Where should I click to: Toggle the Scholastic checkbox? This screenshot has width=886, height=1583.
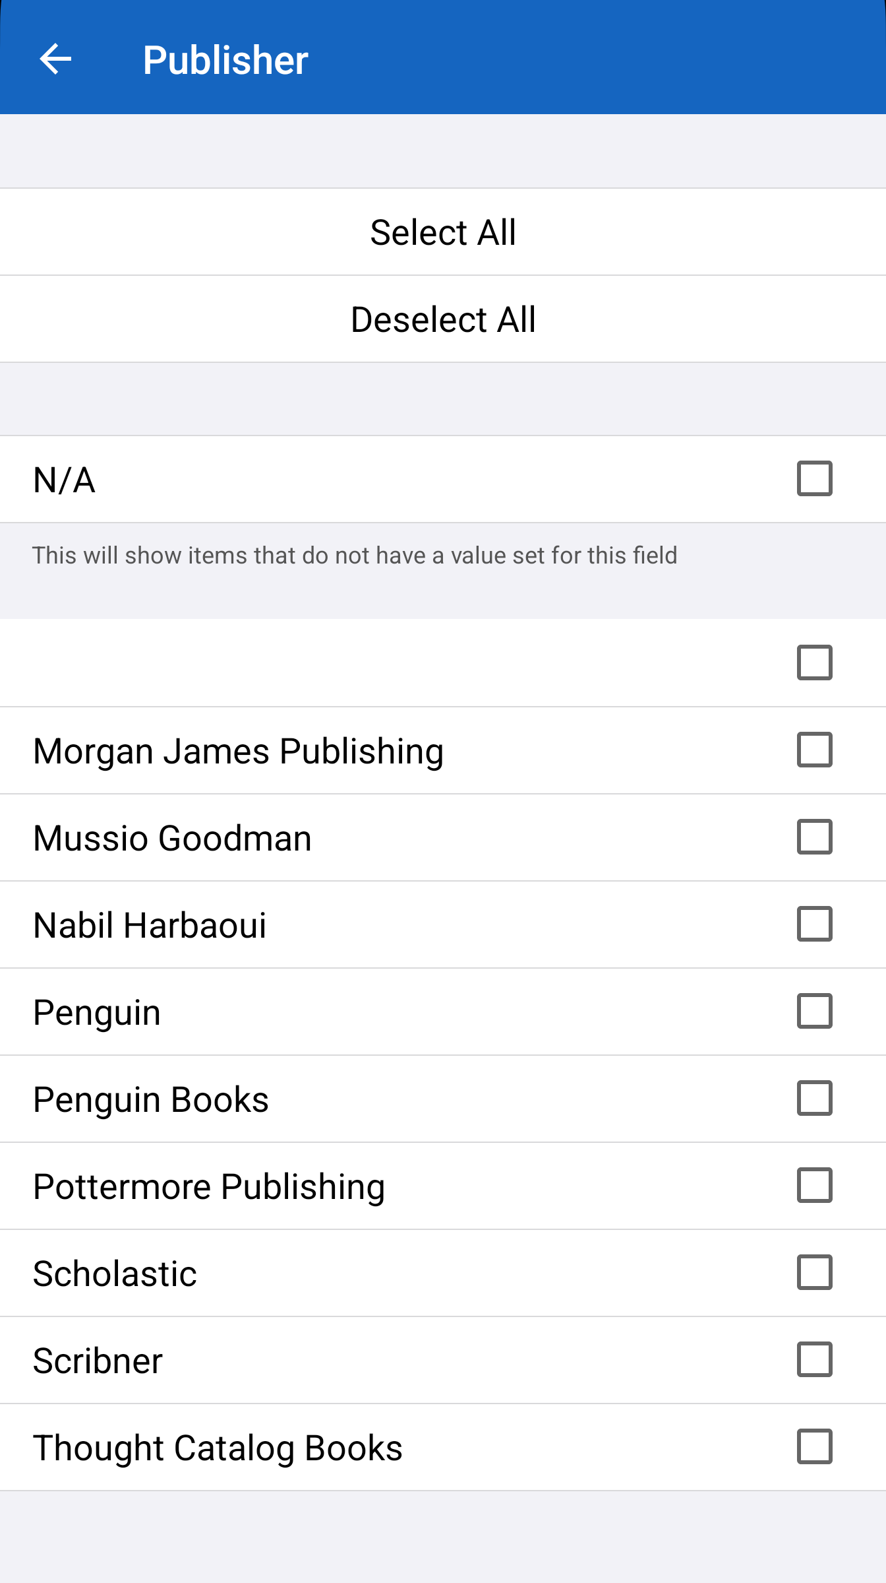tap(814, 1272)
